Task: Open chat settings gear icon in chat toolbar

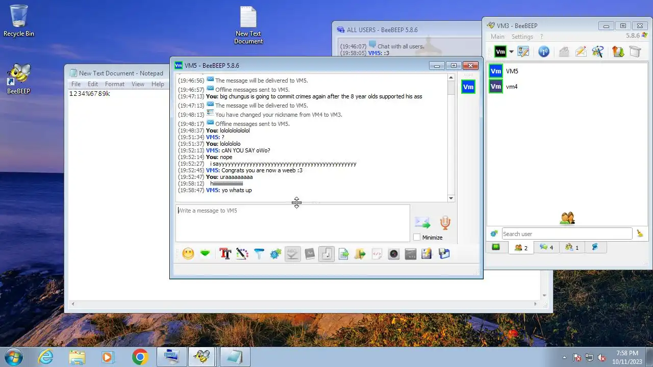Action: [x=276, y=253]
